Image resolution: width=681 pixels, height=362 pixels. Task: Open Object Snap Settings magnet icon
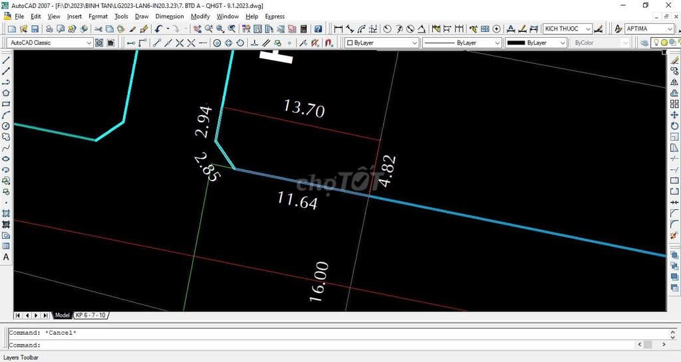click(x=329, y=43)
